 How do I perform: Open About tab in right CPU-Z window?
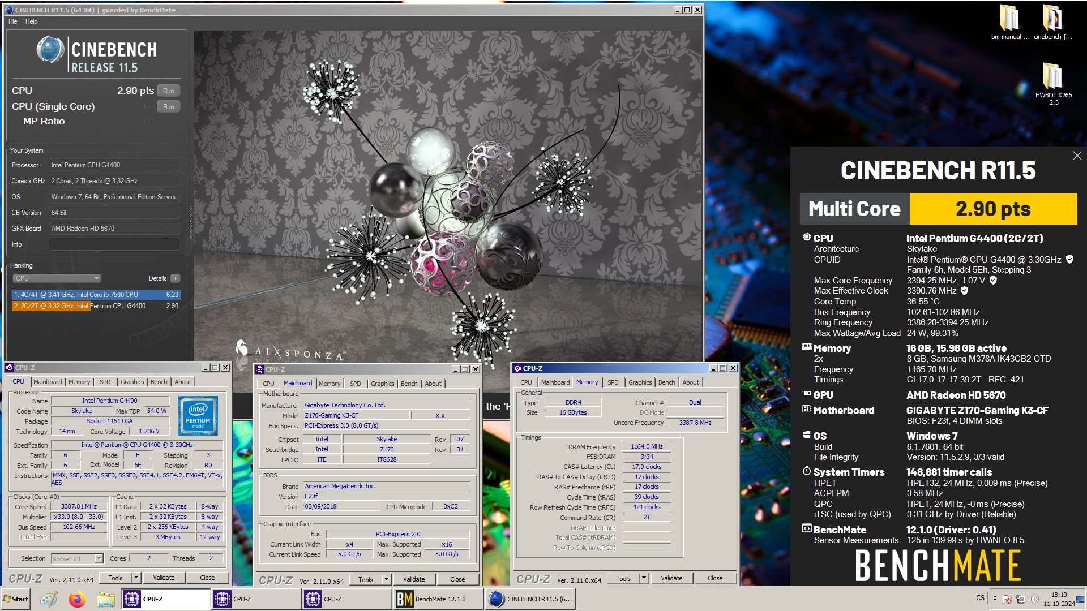pyautogui.click(x=690, y=382)
